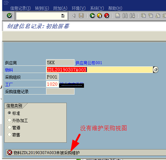This screenshot has width=166, height=160.
Task: Click the 供应商 field label
Action: 11,63
